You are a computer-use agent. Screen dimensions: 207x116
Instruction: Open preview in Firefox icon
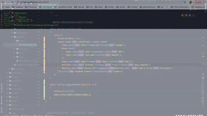[186, 15]
